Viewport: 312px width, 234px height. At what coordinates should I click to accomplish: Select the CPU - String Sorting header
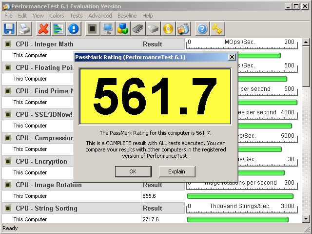click(x=72, y=208)
